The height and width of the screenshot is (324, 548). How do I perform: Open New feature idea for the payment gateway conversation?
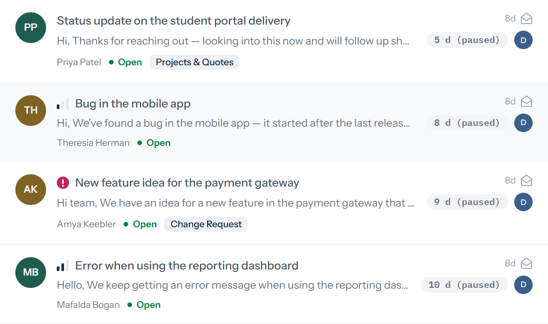click(x=187, y=183)
